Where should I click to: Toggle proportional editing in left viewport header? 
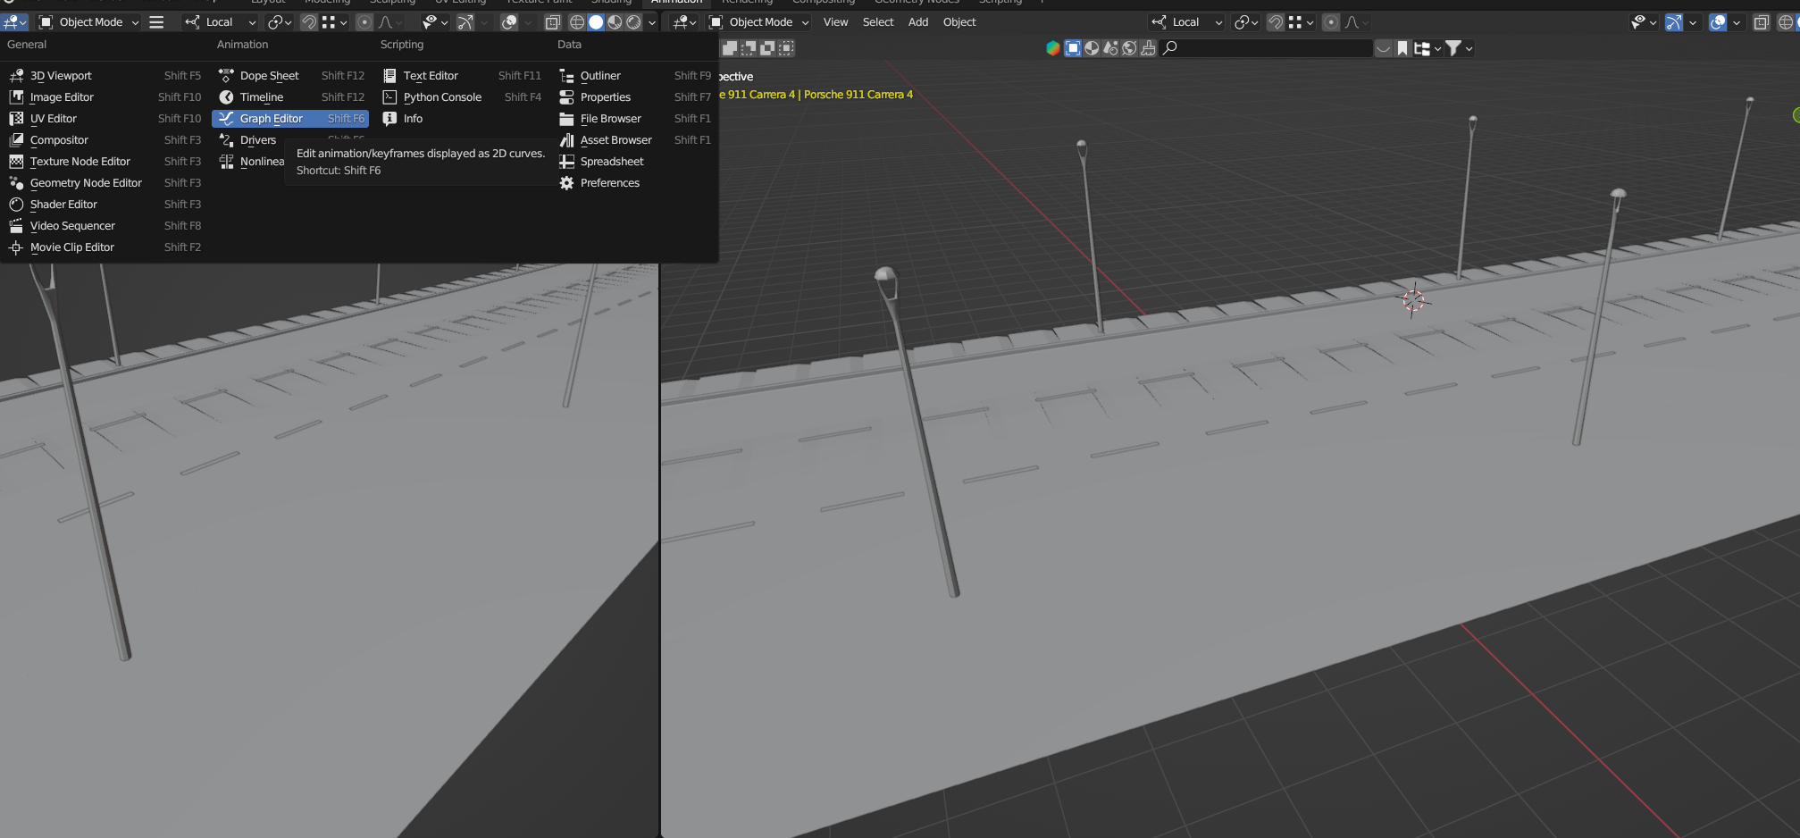(x=364, y=22)
